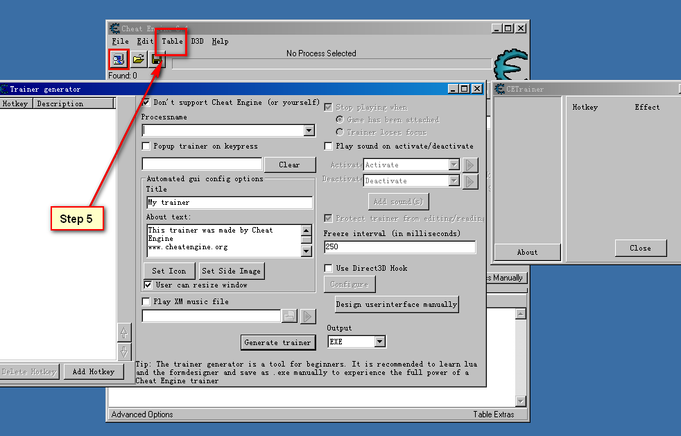681x436 pixels.
Task: Open the D3D menu
Action: [197, 41]
